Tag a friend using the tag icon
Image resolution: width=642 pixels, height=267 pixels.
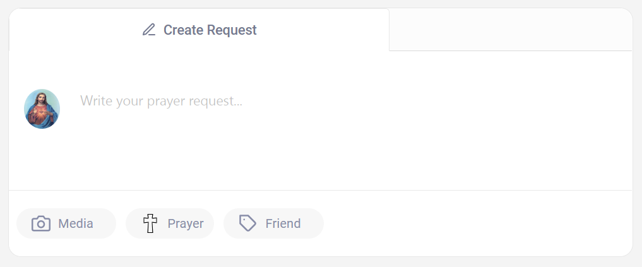[247, 223]
